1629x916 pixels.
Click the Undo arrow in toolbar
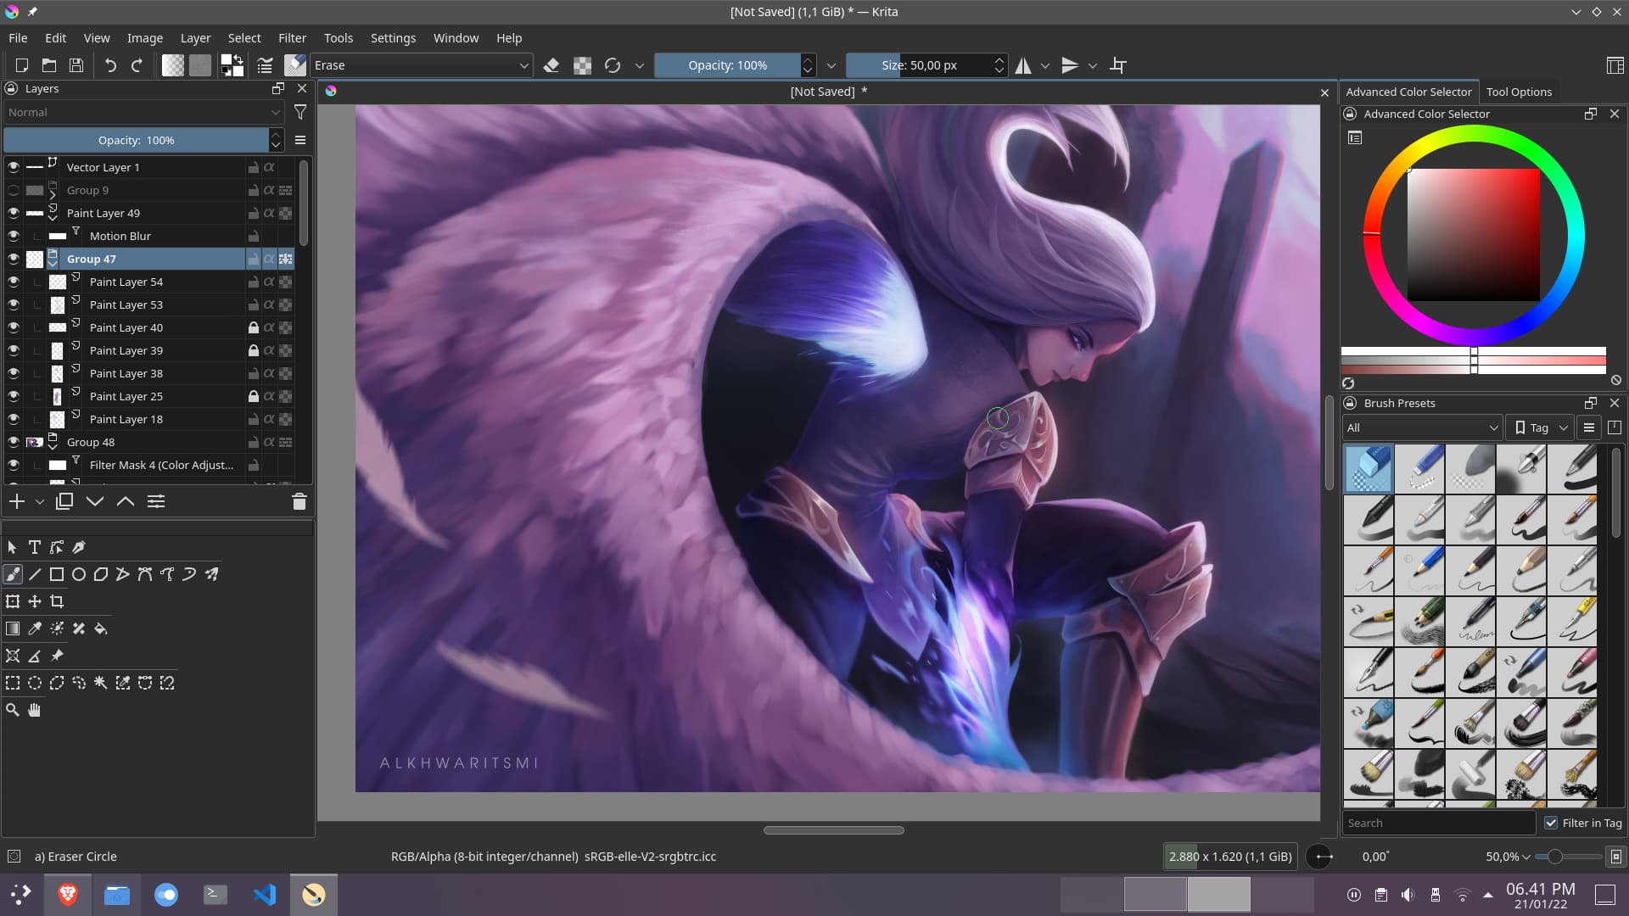coord(110,65)
